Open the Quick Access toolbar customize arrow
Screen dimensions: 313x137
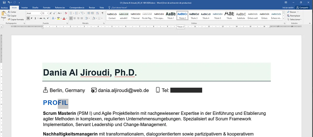(x=19, y=3)
